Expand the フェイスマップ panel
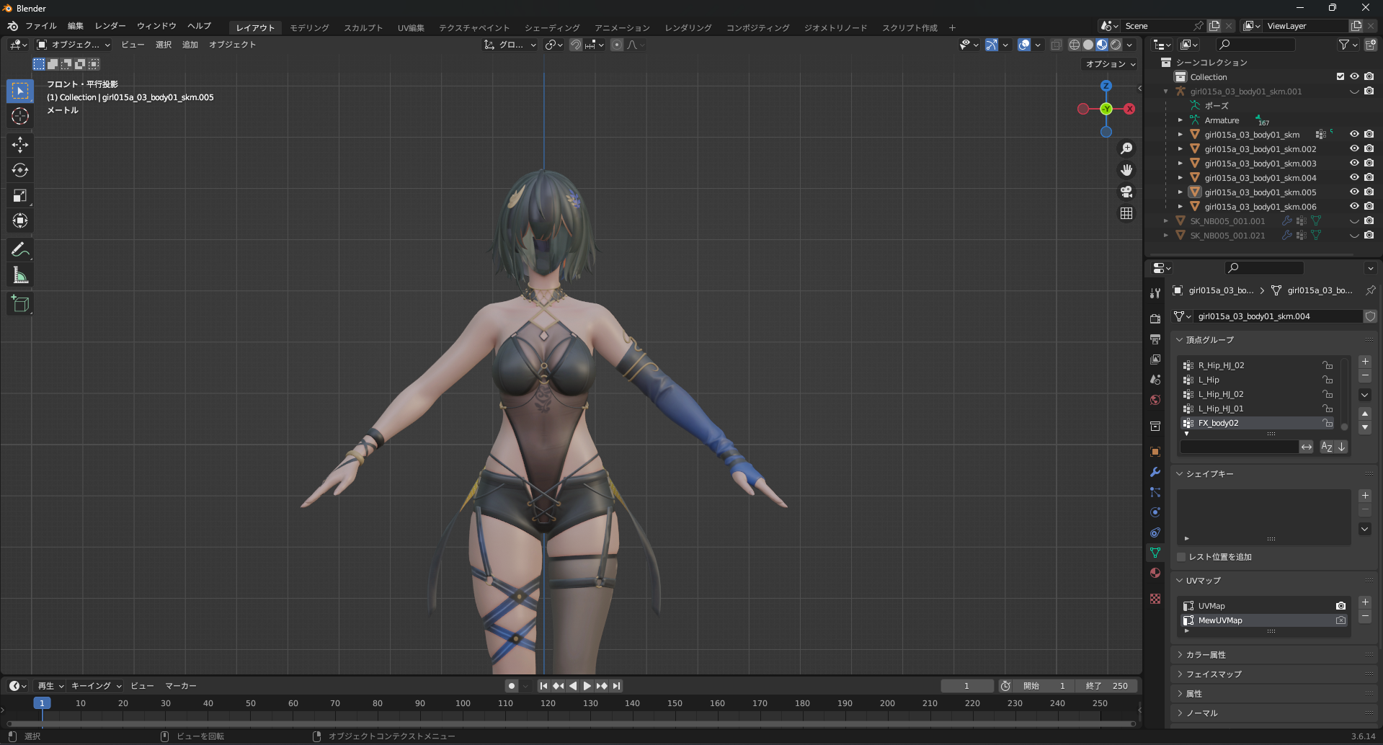Viewport: 1383px width, 745px height. [1214, 674]
